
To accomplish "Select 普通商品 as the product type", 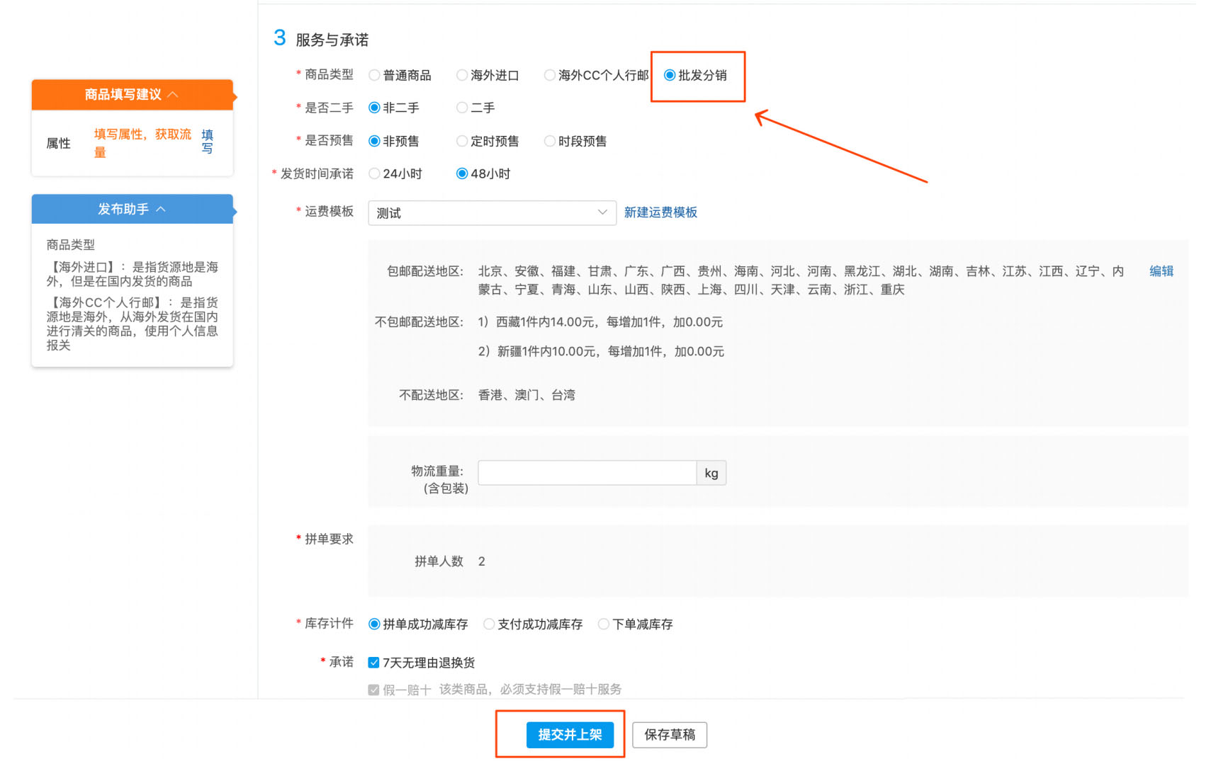I will pos(374,75).
